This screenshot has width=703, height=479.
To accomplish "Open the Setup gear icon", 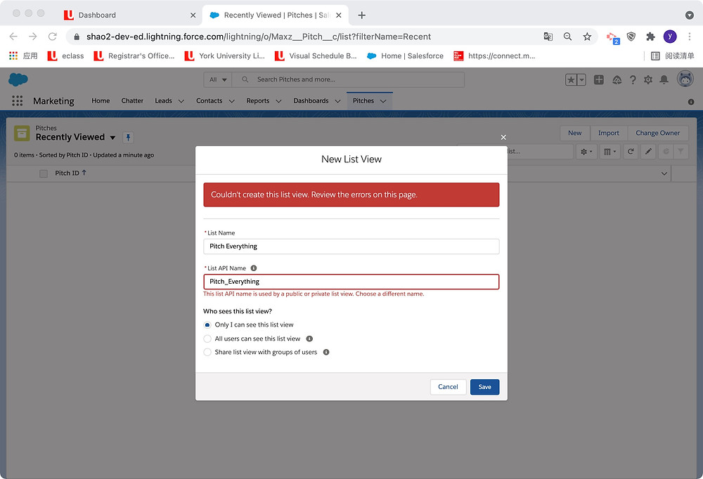I will [x=648, y=80].
